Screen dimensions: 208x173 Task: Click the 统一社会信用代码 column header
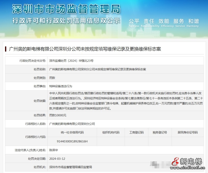tap(72, 132)
